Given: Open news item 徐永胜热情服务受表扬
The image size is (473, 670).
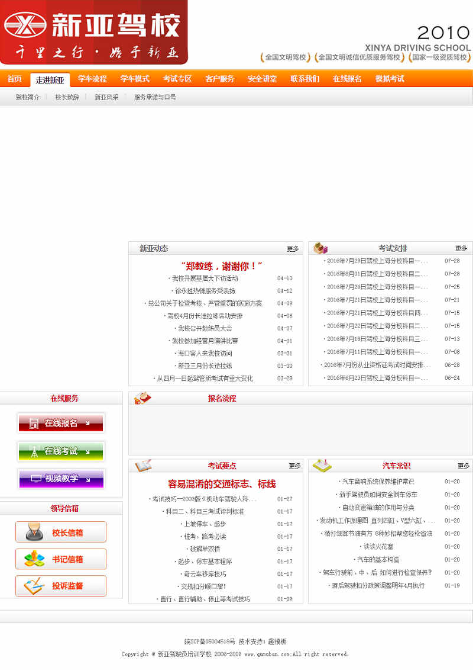Looking at the screenshot, I should [205, 290].
